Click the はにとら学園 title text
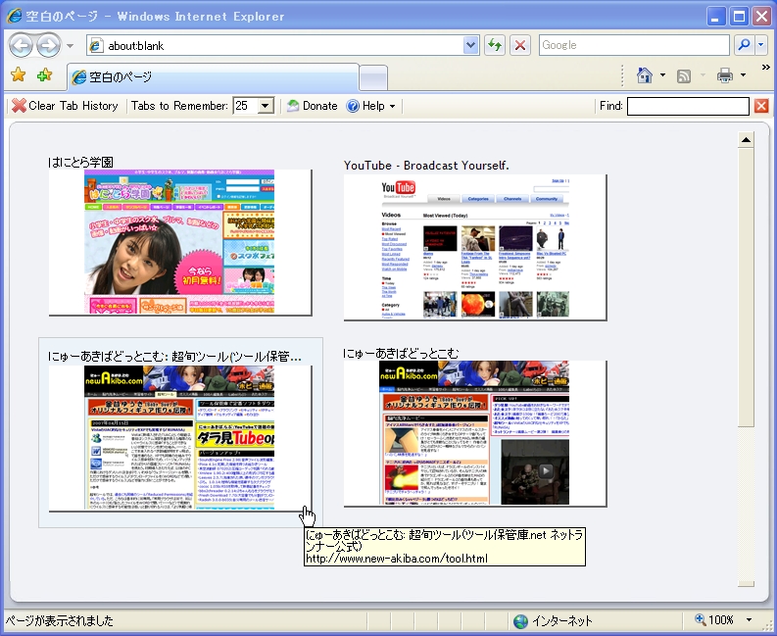The image size is (777, 636). [80, 162]
